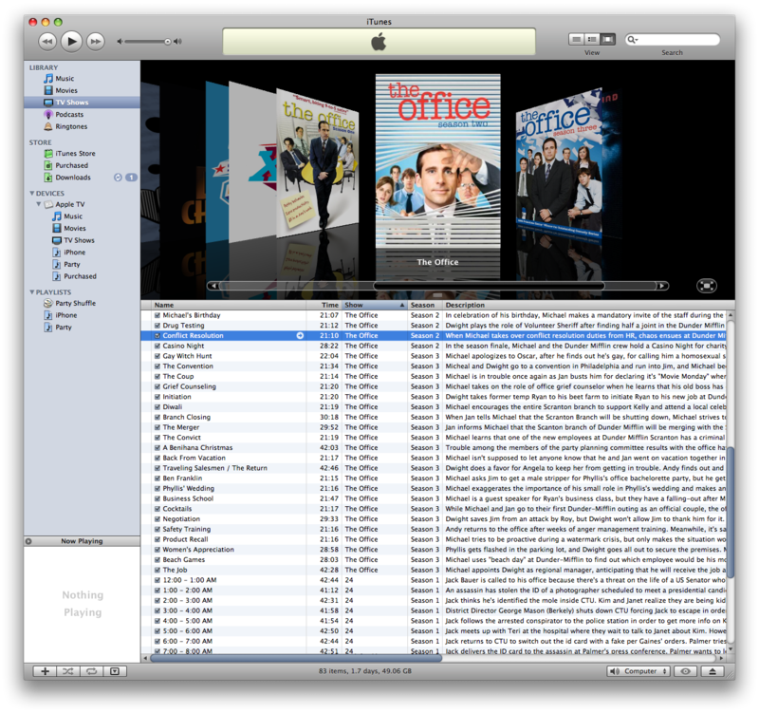Open the Computer speaker output dropdown

click(x=638, y=671)
